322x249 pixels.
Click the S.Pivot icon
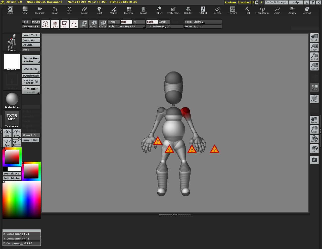(x=314, y=99)
